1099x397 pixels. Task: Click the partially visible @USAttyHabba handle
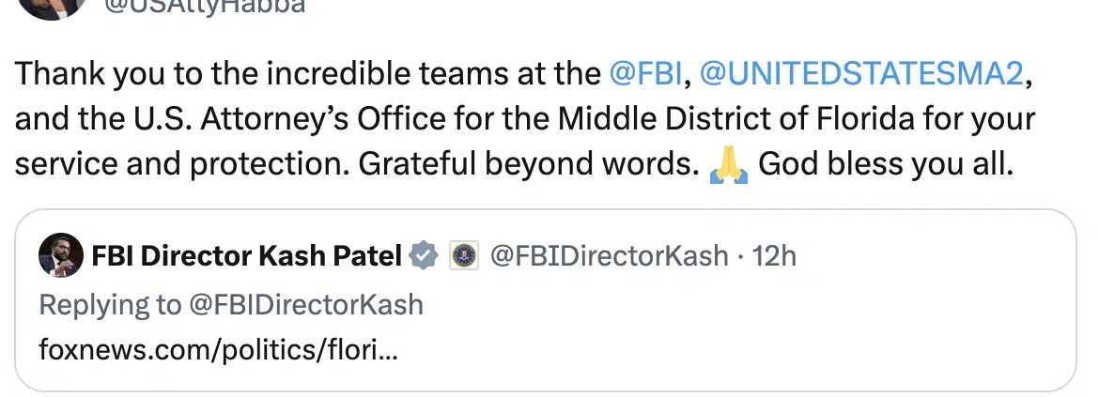click(206, 7)
